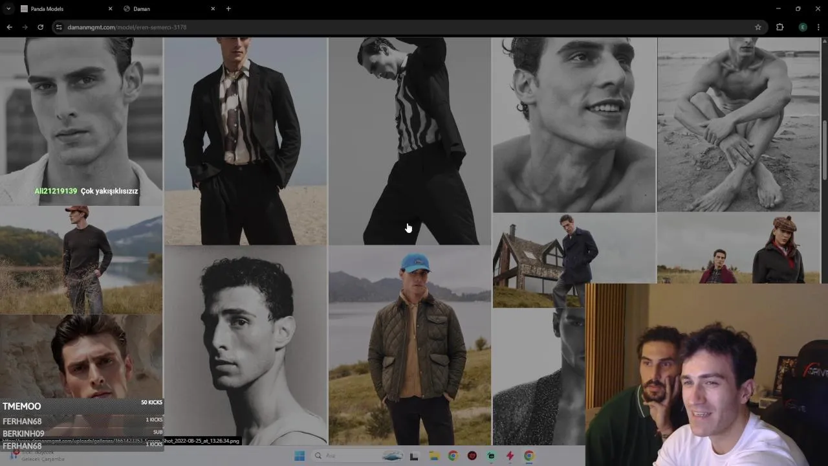Open the Chrome profile avatar E
Screen dimensions: 828x466
(x=803, y=27)
